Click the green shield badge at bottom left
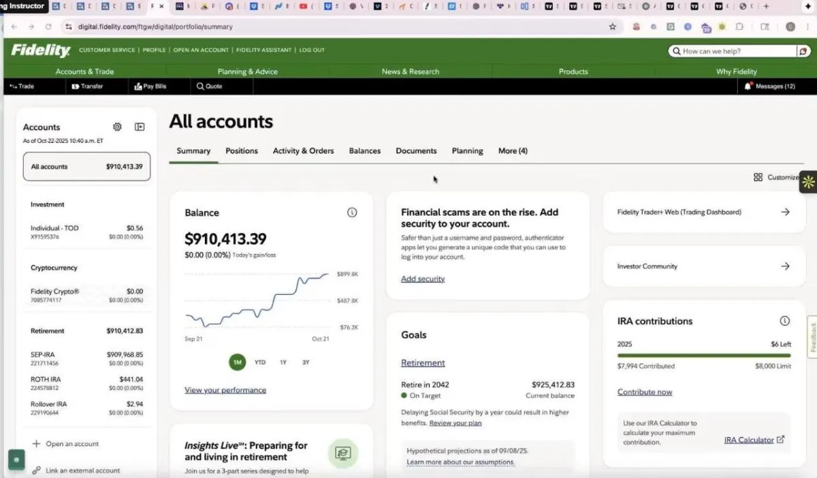 pos(16,460)
